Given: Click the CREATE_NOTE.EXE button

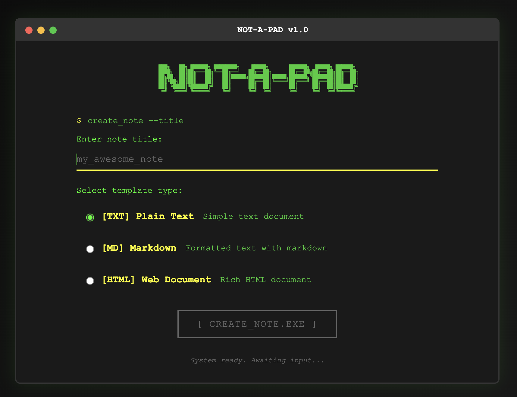Looking at the screenshot, I should pyautogui.click(x=257, y=324).
